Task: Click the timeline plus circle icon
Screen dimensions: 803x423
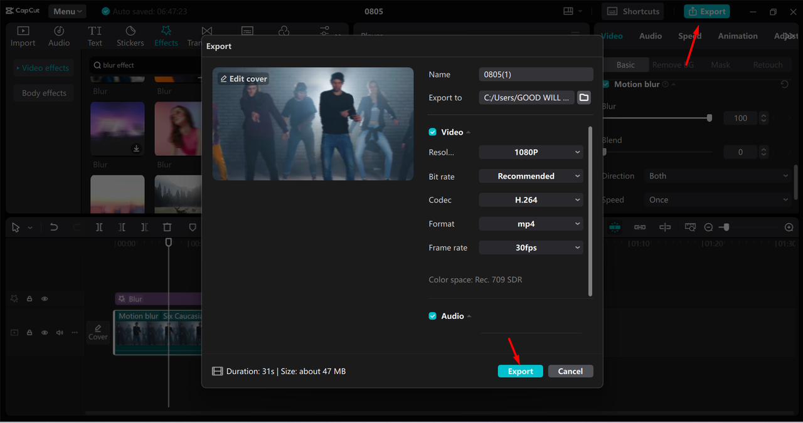Action: pos(789,227)
